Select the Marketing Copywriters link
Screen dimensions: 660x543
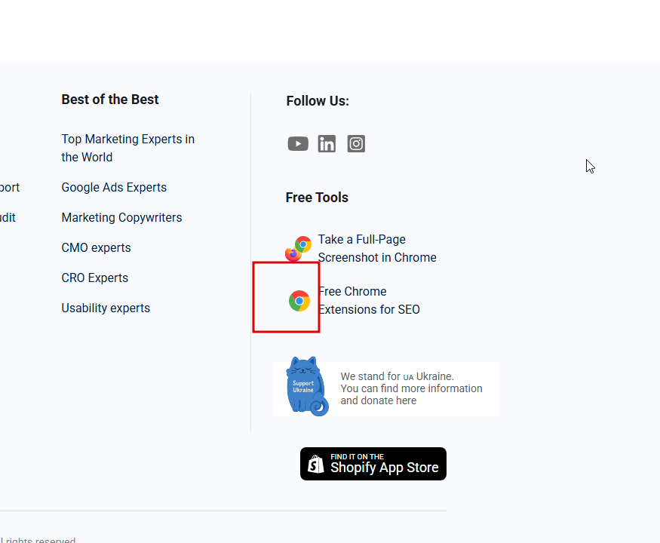[121, 218]
